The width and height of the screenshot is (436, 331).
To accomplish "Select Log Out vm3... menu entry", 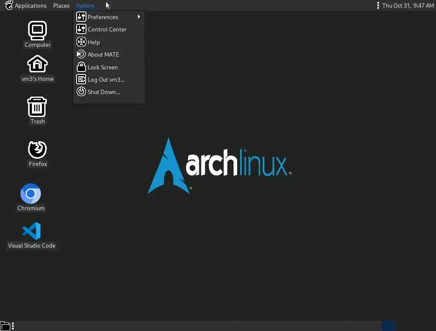I will coord(109,80).
